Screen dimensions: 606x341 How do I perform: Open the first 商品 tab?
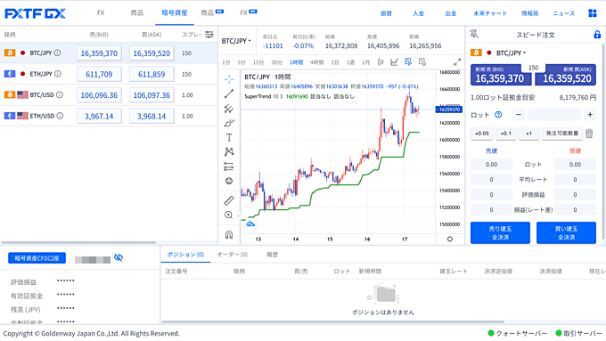137,13
